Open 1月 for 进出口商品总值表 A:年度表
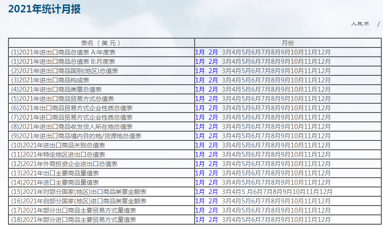The image size is (383, 225). click(200, 52)
